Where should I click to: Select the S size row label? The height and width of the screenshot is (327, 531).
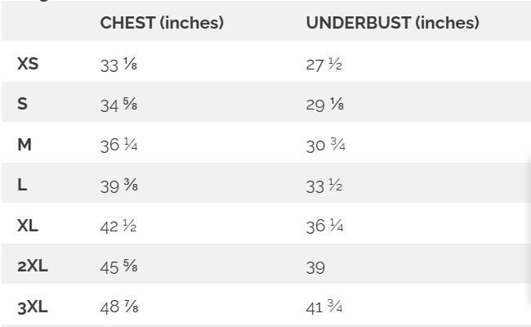point(22,105)
